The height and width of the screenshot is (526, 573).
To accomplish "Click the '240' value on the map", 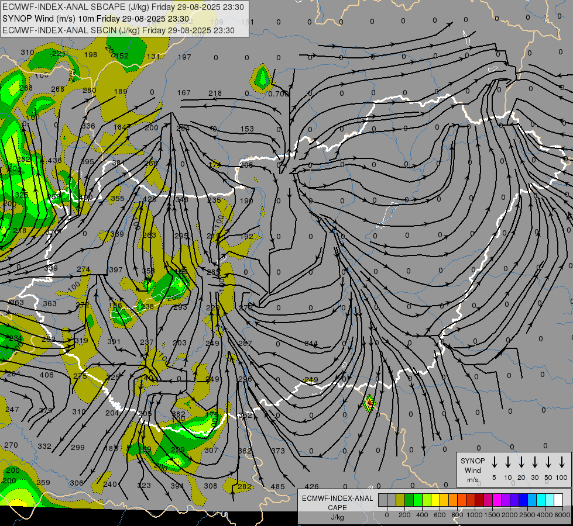I will [110, 485].
